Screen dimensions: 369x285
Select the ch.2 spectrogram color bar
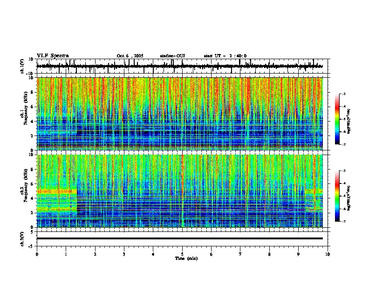coord(337,196)
